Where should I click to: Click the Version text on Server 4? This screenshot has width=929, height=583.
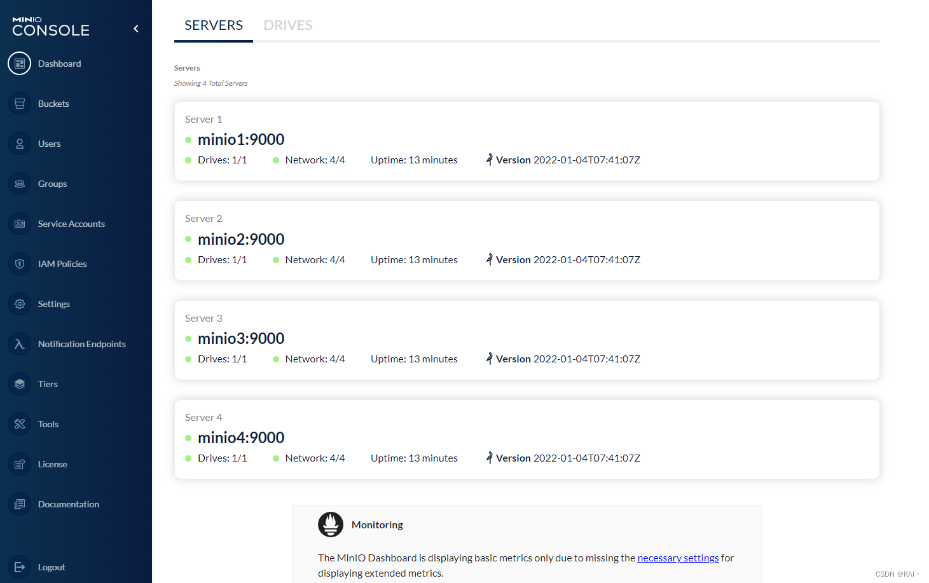point(568,458)
